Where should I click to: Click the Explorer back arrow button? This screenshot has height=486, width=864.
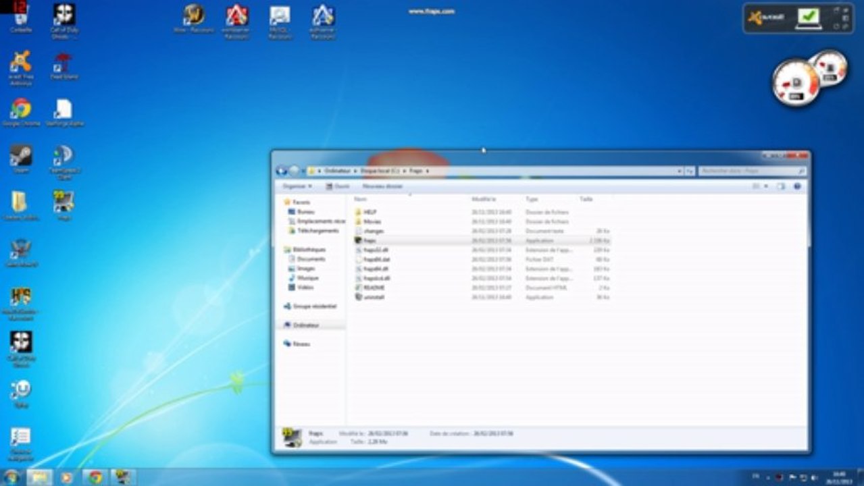click(x=282, y=171)
